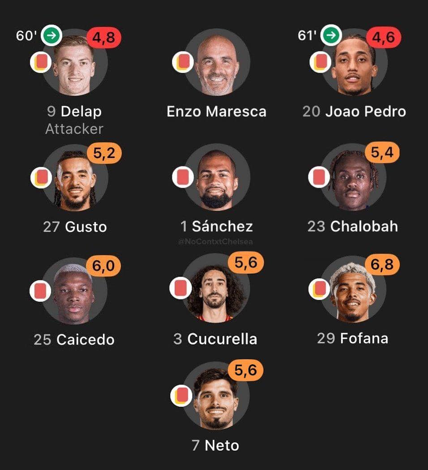
Task: Click the 20 Joao Pedro name label
Action: (x=354, y=111)
